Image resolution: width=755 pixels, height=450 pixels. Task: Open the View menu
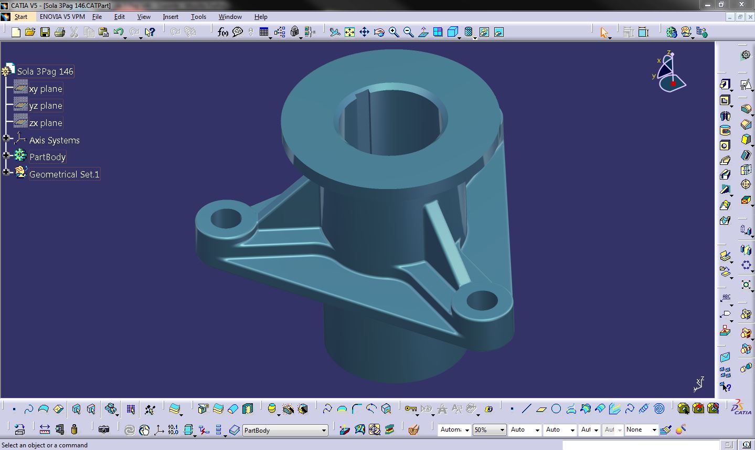(144, 17)
